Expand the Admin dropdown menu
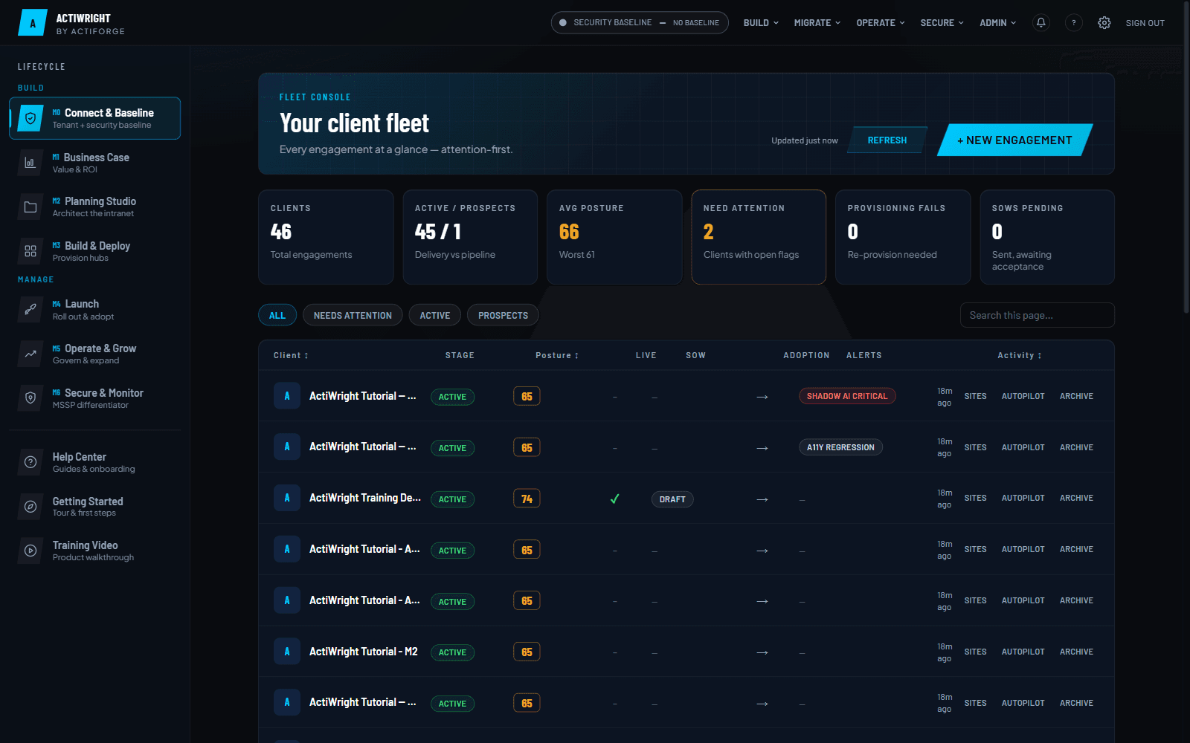The image size is (1190, 743). (997, 23)
